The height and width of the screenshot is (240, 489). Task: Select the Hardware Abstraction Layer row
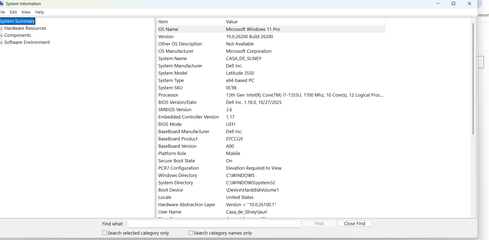271,205
